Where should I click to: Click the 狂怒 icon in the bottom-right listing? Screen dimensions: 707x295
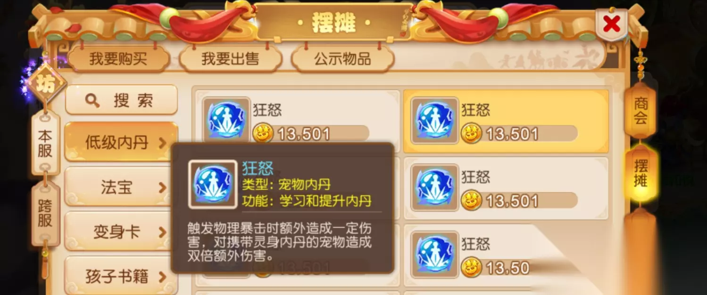click(x=435, y=255)
